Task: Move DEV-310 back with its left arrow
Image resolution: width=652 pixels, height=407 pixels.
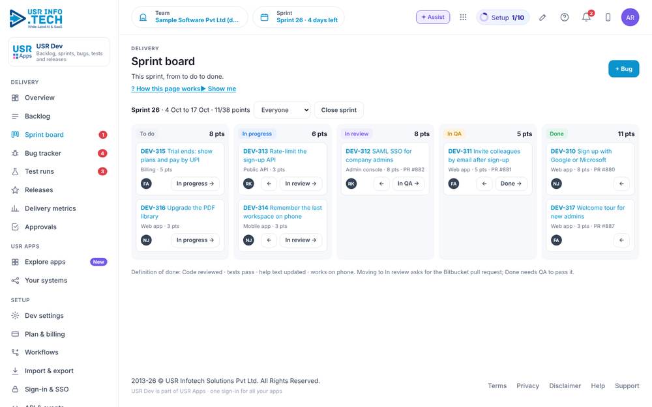Action: 621,184
